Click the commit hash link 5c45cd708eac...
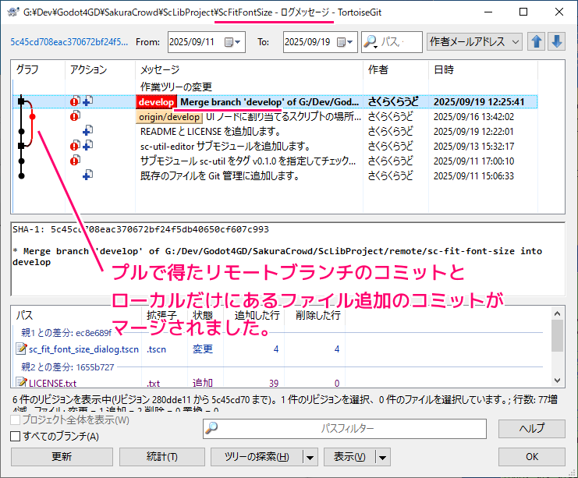 point(69,42)
